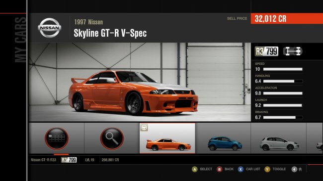Click the SELL PRICE label
The width and height of the screenshot is (323, 181).
tap(237, 18)
